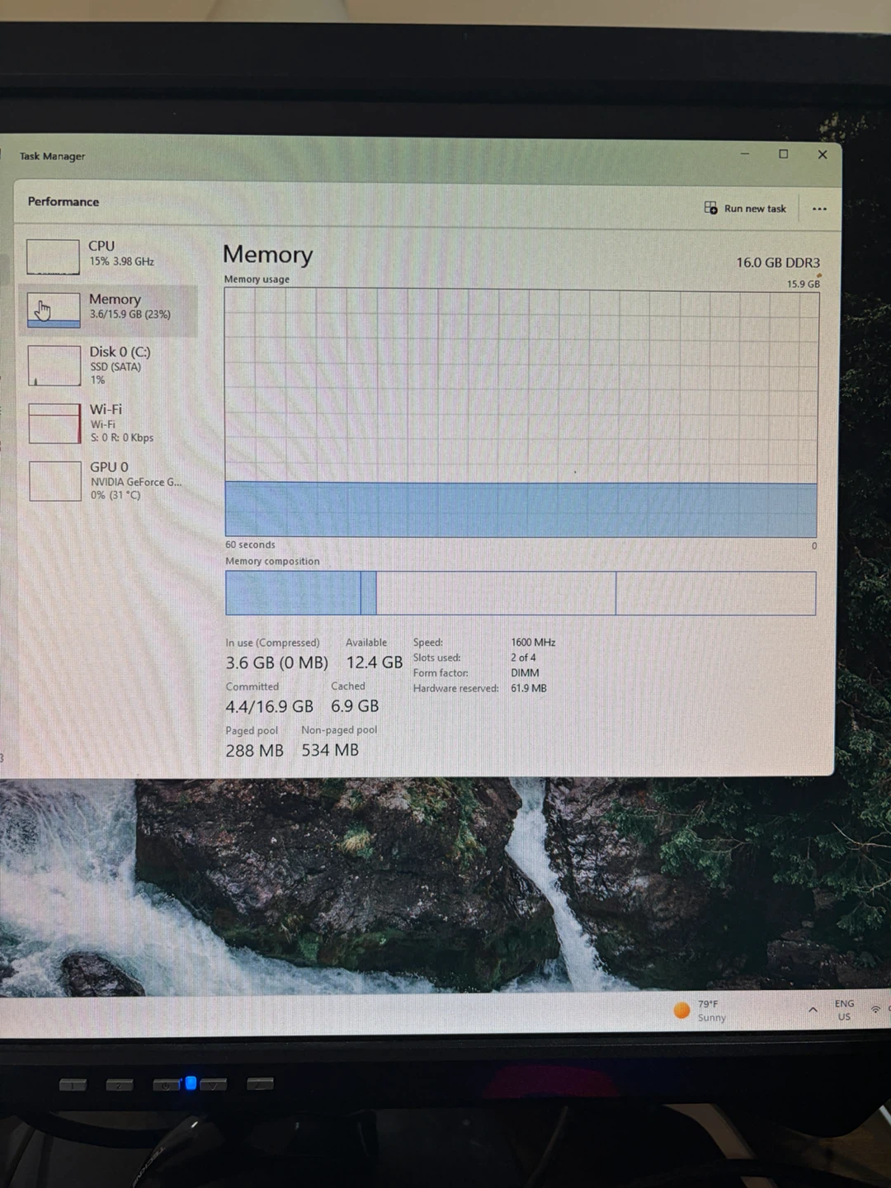Select the CPU performance entry
891x1188 pixels.
click(x=107, y=255)
